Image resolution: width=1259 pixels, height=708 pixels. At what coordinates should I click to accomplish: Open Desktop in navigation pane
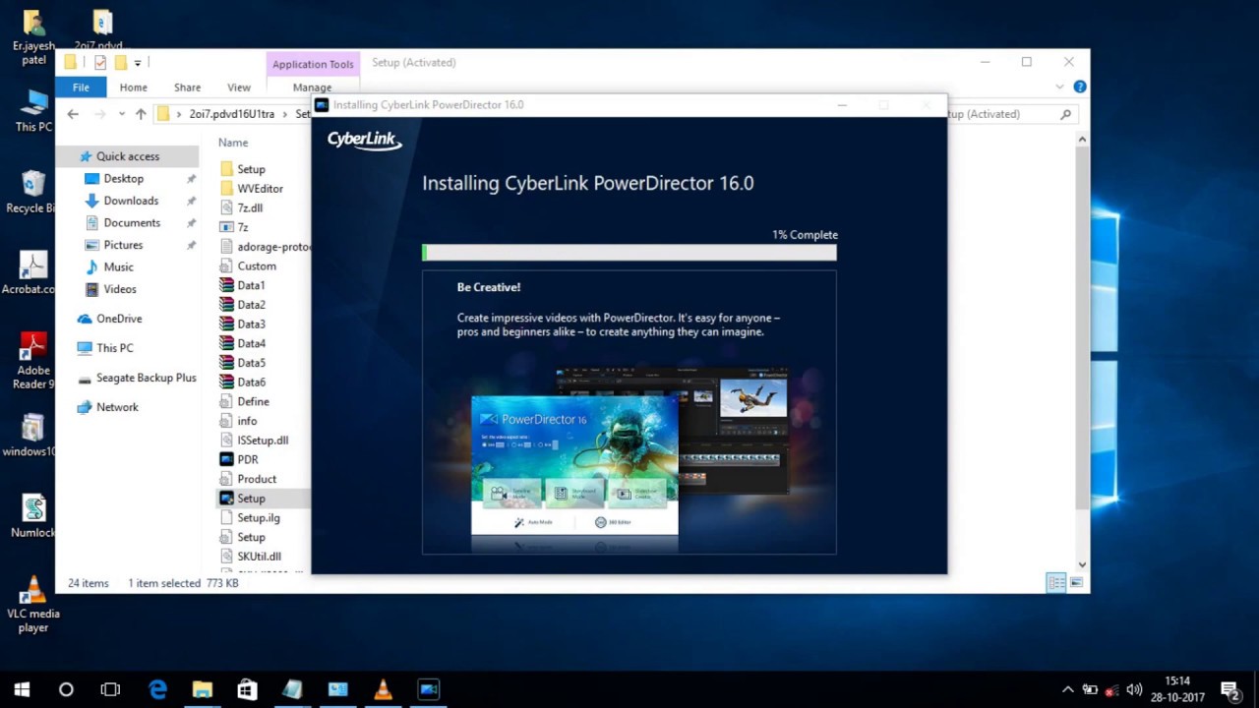click(x=124, y=178)
